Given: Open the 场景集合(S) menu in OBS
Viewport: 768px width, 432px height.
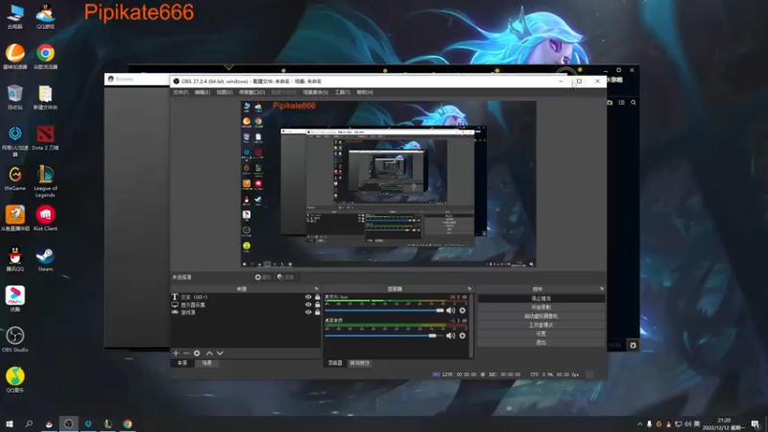Looking at the screenshot, I should coord(316,92).
